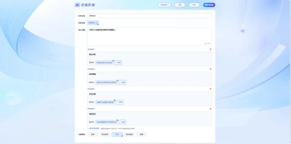Focus the 任务名称 input containing 万有引力
Screen dimensions: 291x144
(x=149, y=16)
